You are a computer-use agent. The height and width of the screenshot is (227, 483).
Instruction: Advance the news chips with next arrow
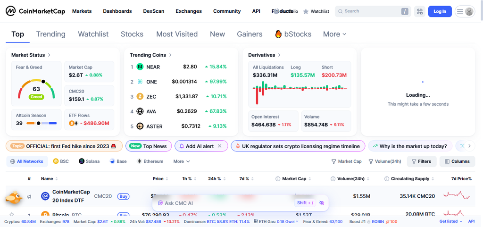coord(469,146)
